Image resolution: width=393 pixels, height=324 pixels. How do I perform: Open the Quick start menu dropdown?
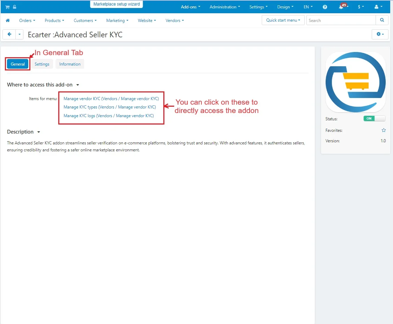click(x=283, y=20)
